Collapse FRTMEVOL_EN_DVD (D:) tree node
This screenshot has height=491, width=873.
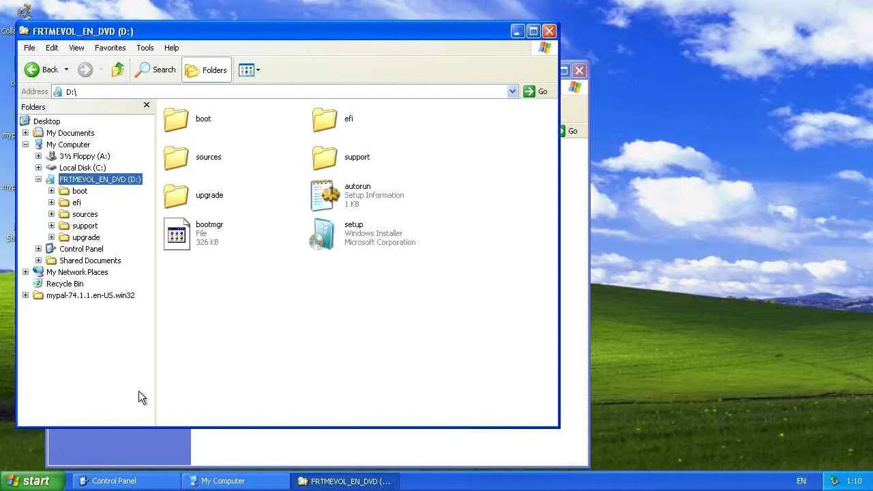(x=38, y=179)
